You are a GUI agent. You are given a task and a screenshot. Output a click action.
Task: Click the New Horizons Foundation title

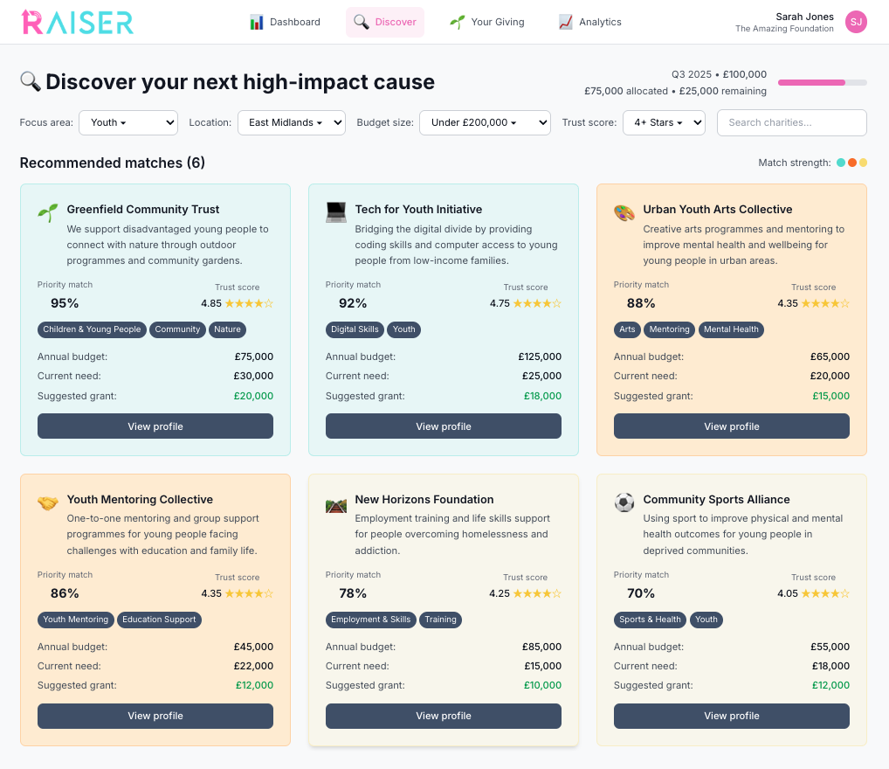click(424, 500)
